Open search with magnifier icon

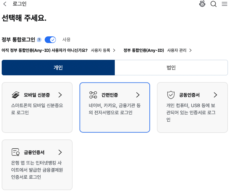(x=213, y=4)
